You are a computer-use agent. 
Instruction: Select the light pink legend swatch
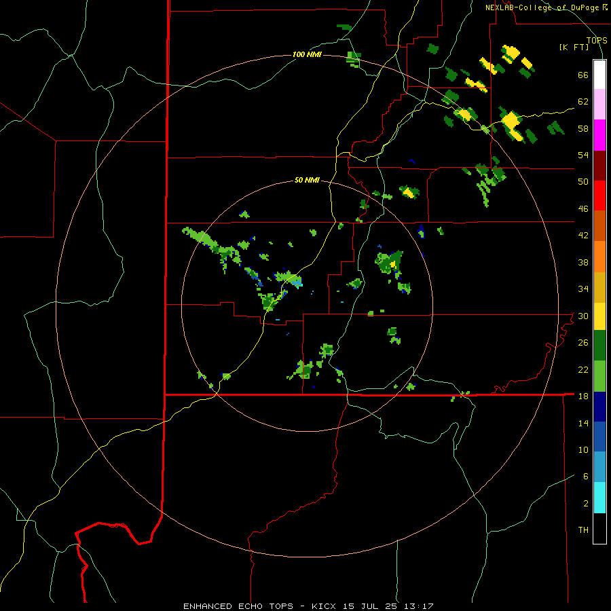599,104
